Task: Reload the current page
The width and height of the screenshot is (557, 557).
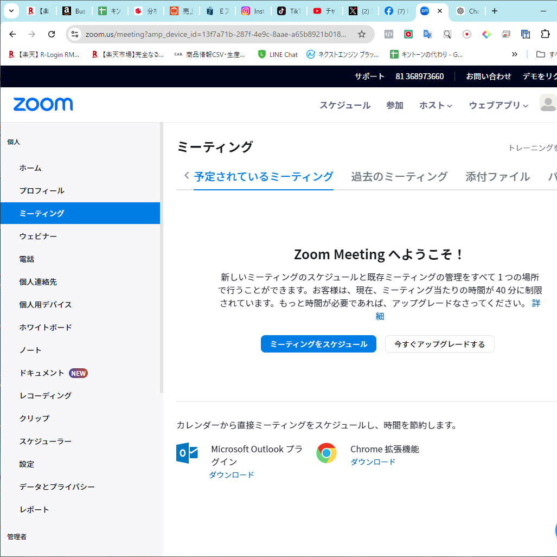Action: (52, 34)
